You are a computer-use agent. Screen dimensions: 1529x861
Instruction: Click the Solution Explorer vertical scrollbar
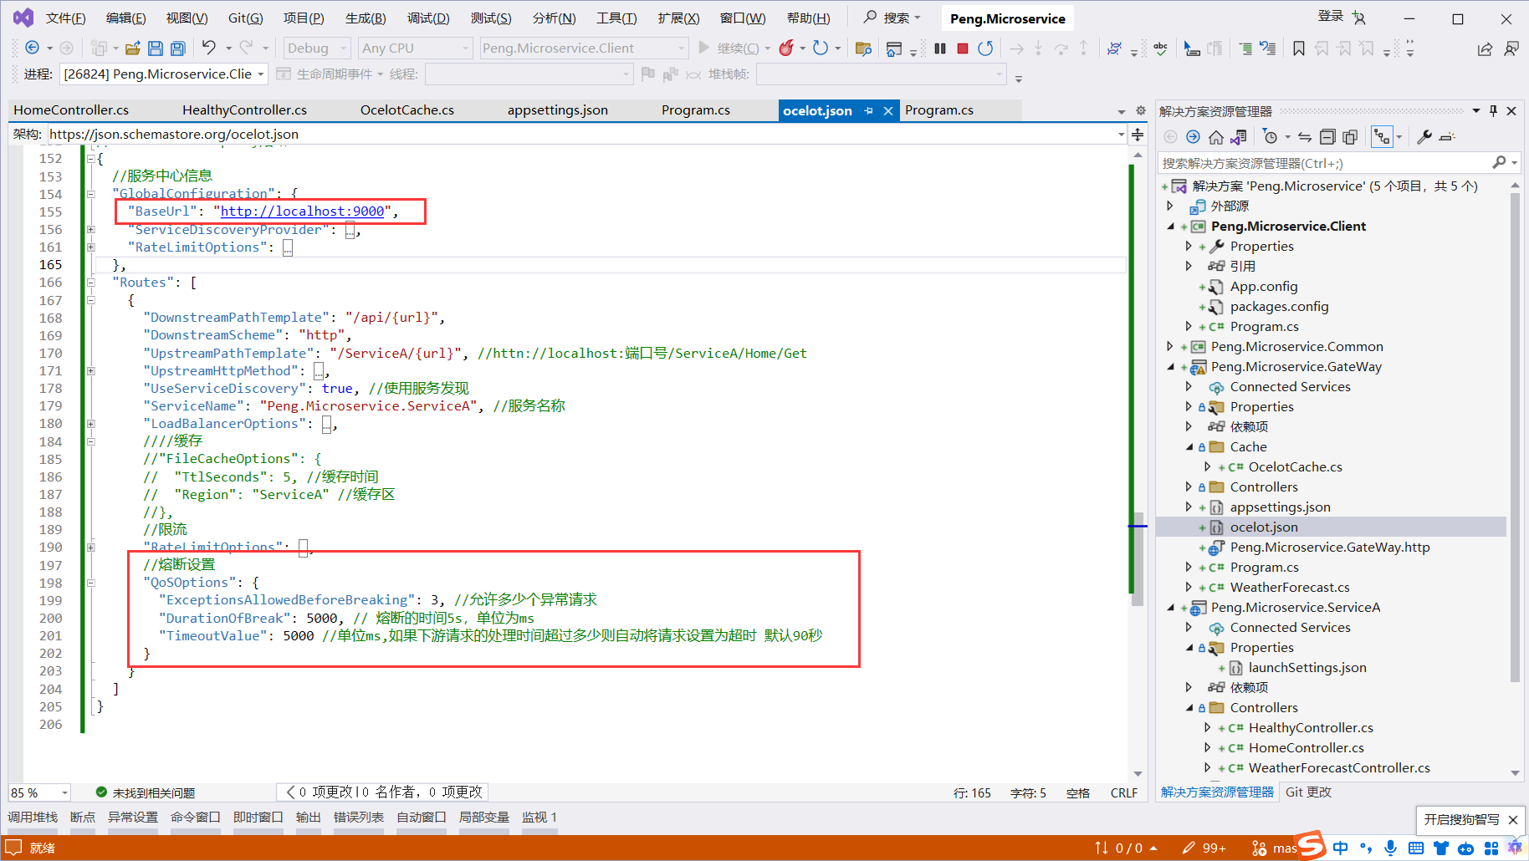point(1516,438)
